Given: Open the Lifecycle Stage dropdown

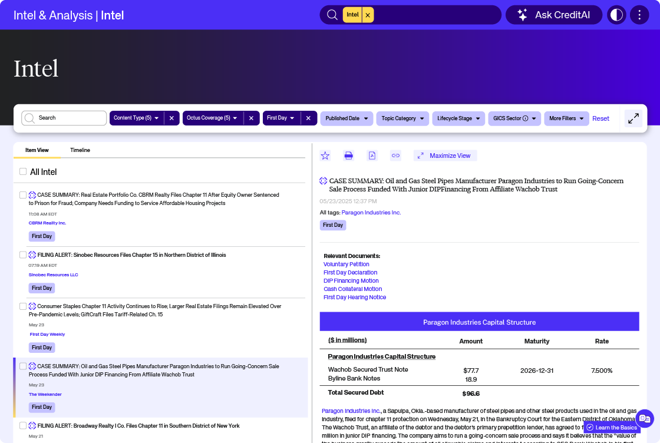Looking at the screenshot, I should (x=458, y=118).
